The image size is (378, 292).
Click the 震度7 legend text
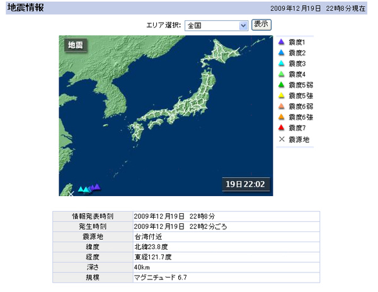[x=297, y=127]
